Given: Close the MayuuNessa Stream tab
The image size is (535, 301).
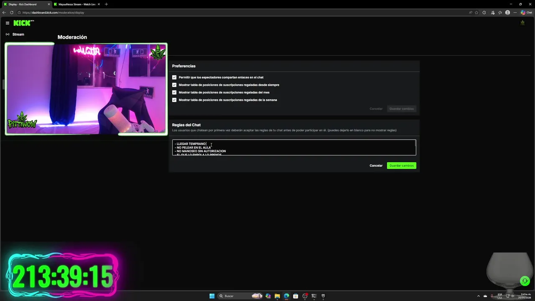Looking at the screenshot, I should (x=99, y=4).
